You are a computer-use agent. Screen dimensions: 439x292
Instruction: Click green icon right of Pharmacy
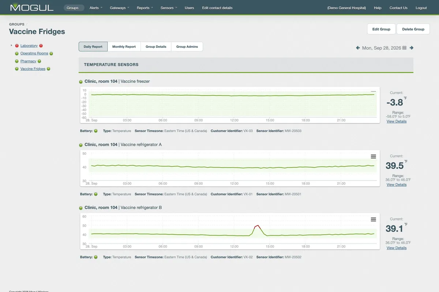point(40,61)
